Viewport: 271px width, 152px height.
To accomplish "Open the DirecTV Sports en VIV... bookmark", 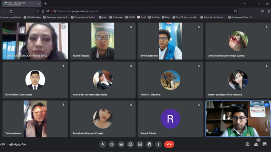I will click(x=185, y=17).
